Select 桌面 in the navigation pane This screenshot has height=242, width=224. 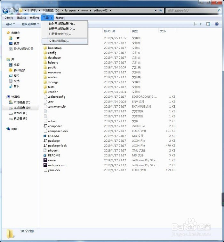[x=16, y=43]
